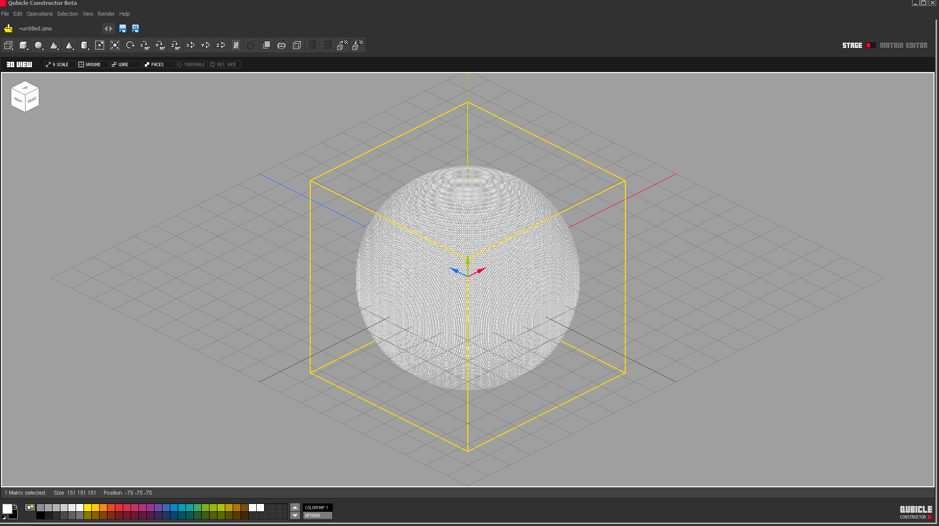This screenshot has width=939, height=526.
Task: Open the Operations menu
Action: (x=39, y=14)
